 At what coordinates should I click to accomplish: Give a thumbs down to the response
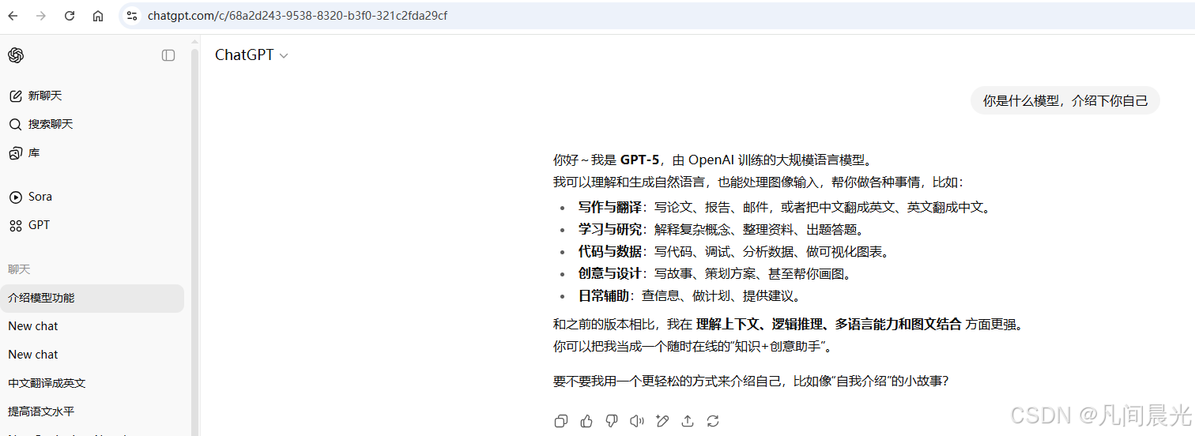pyautogui.click(x=612, y=421)
